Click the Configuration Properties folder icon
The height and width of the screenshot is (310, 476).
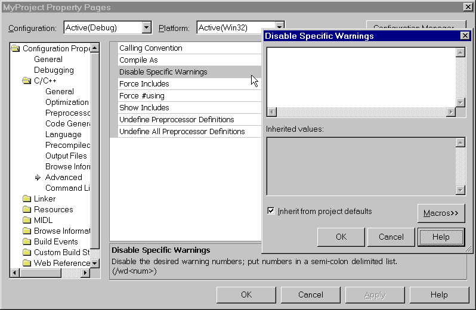[x=16, y=49]
